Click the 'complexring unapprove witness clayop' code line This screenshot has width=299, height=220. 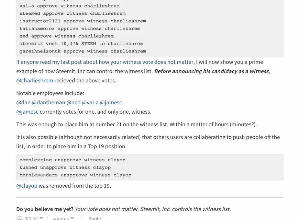[x=73, y=160]
